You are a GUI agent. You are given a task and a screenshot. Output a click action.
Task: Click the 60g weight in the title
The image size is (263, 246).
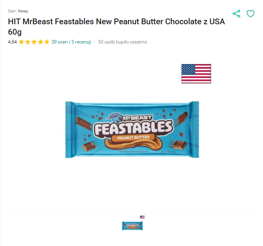pos(15,32)
